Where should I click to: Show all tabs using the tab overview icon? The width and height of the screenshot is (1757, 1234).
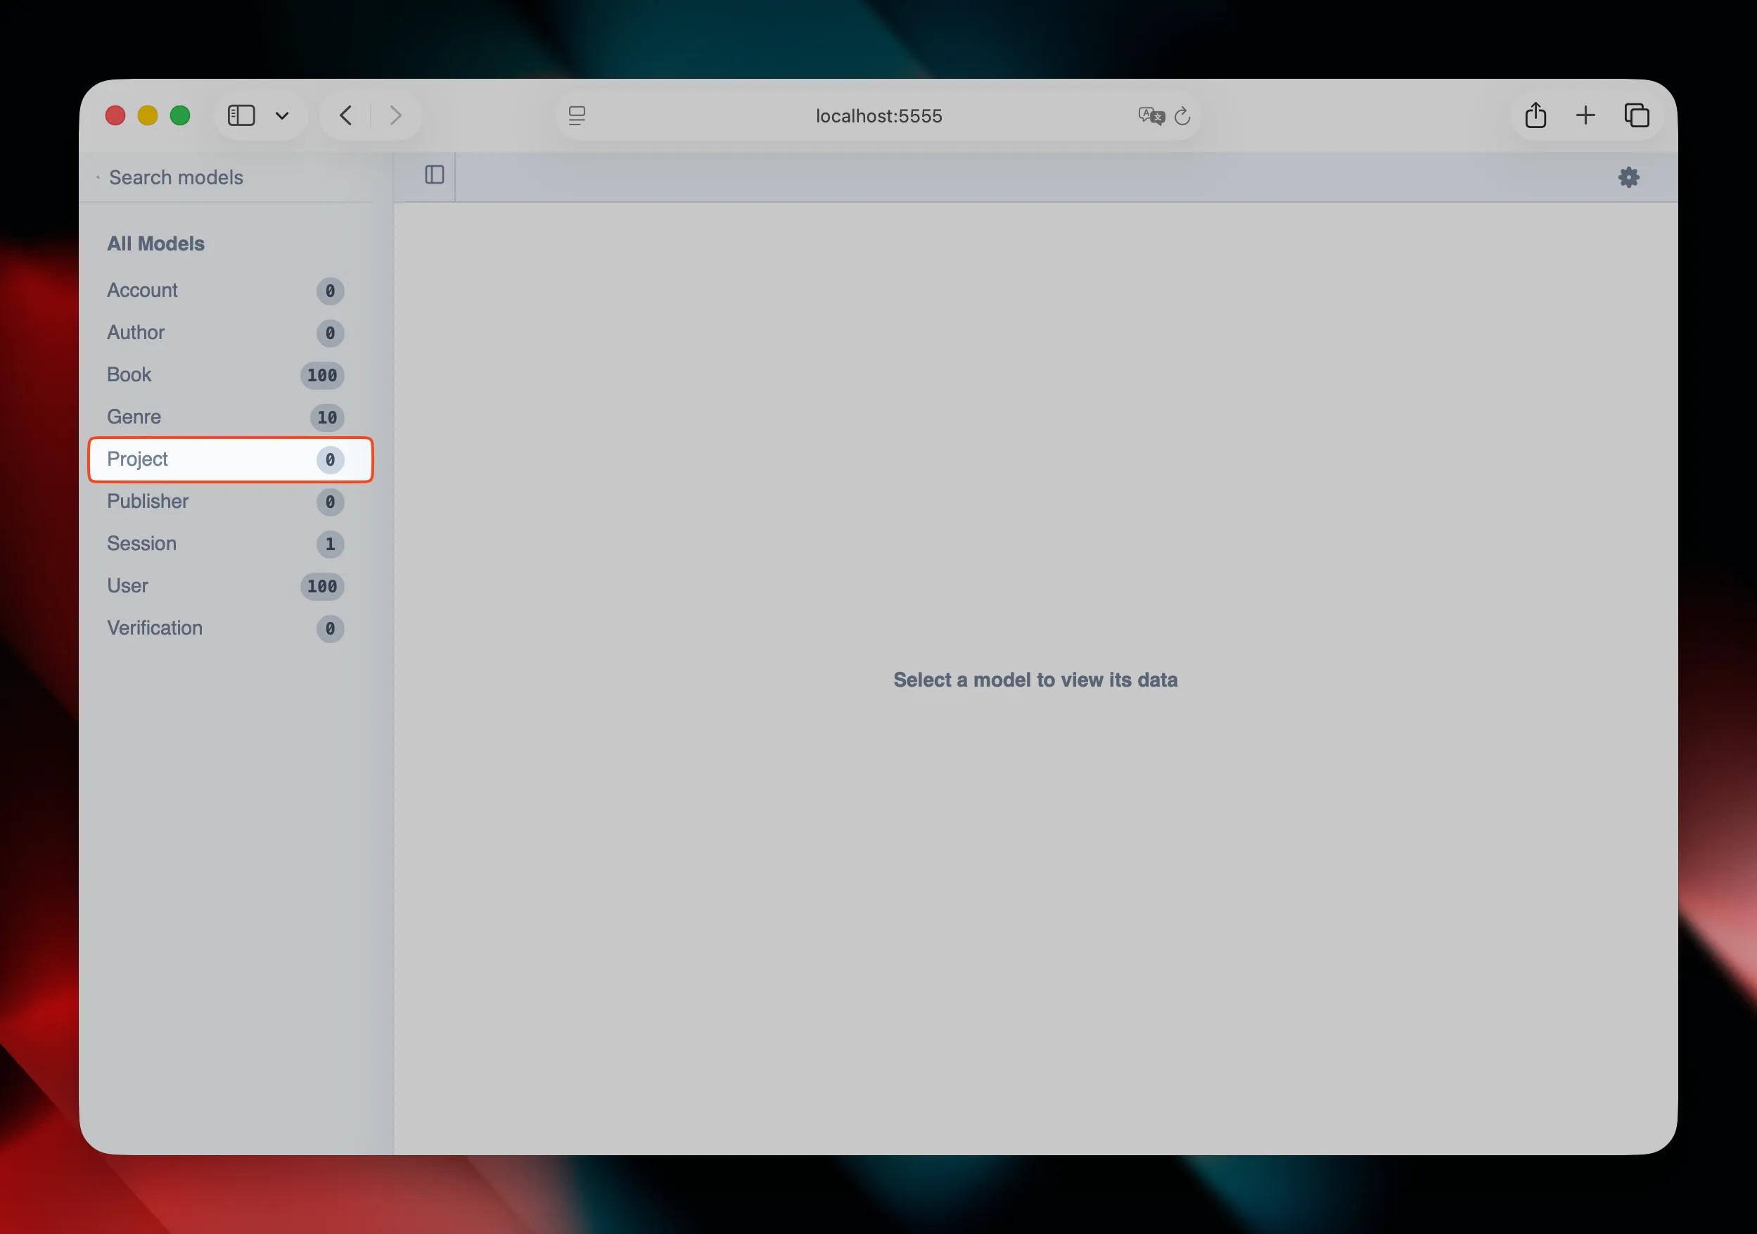tap(1637, 115)
